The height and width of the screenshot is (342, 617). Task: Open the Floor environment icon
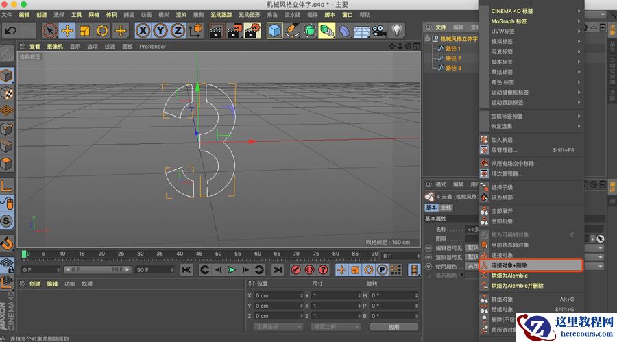[x=361, y=31]
